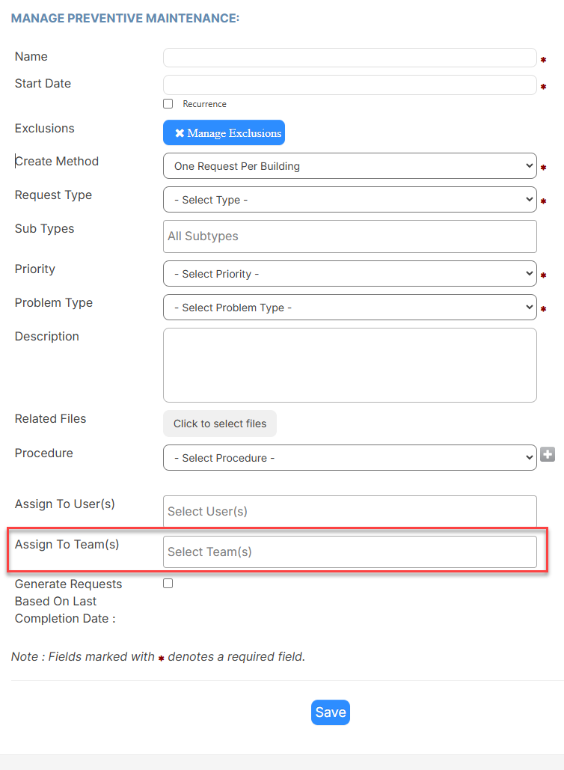Open the Select Priority dropdown

[x=349, y=274]
